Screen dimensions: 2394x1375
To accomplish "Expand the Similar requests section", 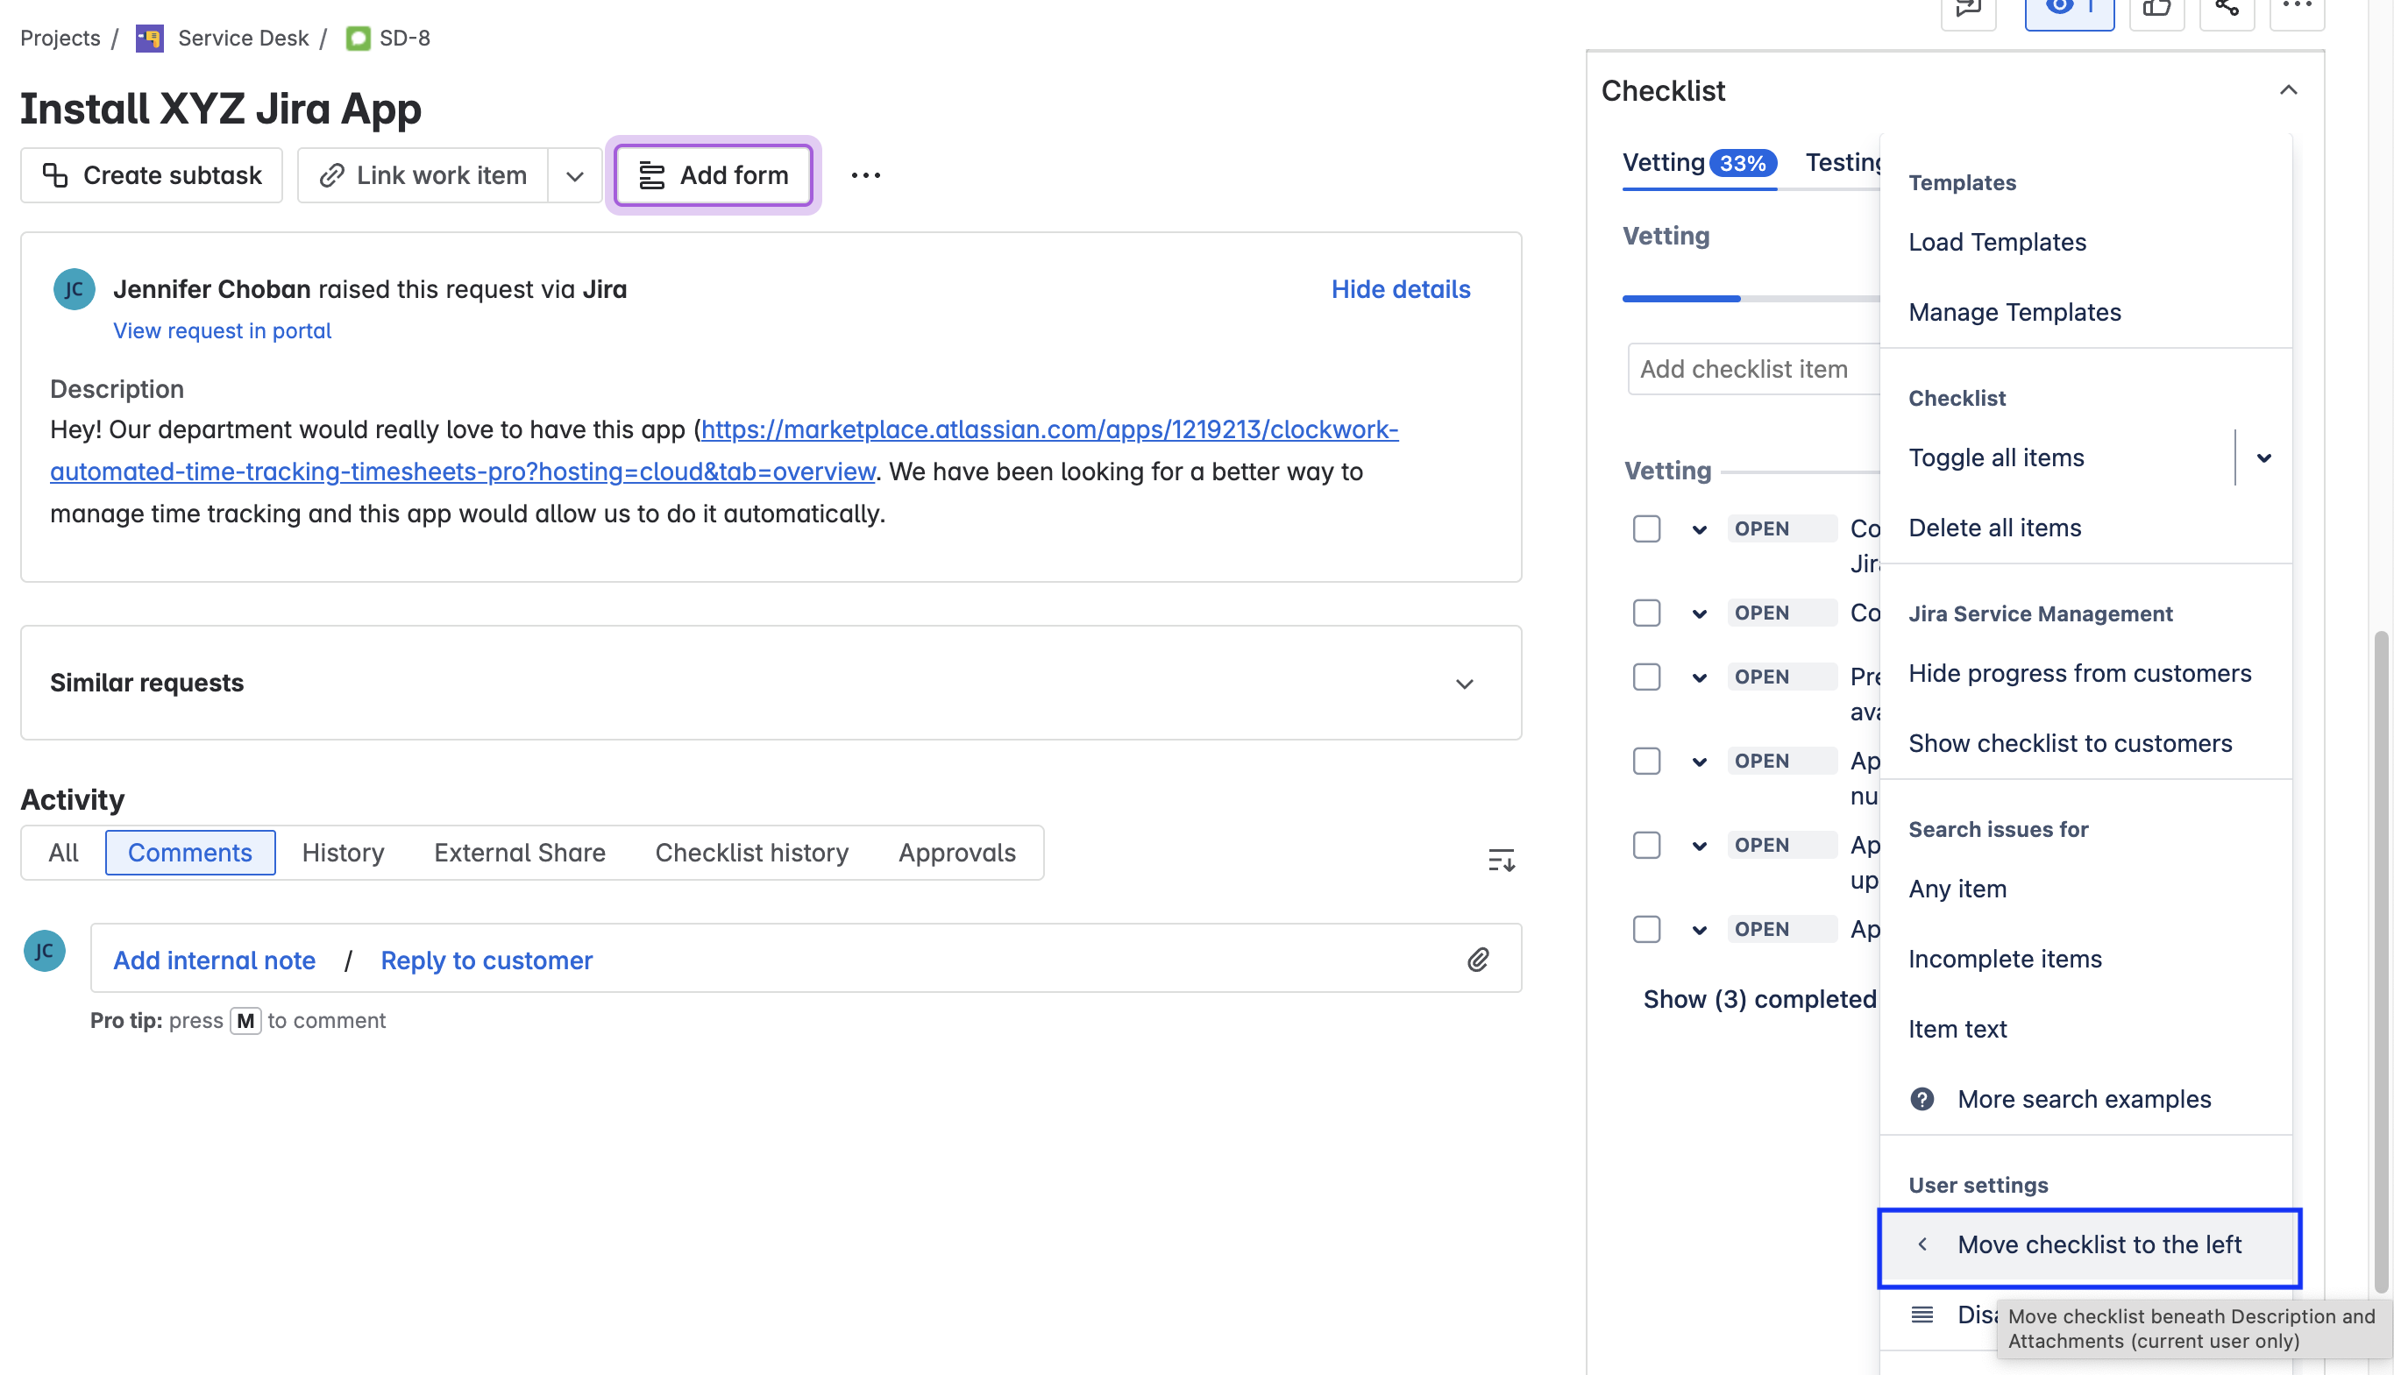I will click(1464, 684).
